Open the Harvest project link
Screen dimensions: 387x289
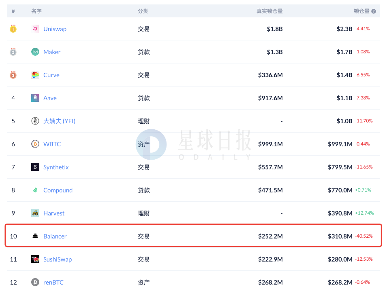[54, 213]
